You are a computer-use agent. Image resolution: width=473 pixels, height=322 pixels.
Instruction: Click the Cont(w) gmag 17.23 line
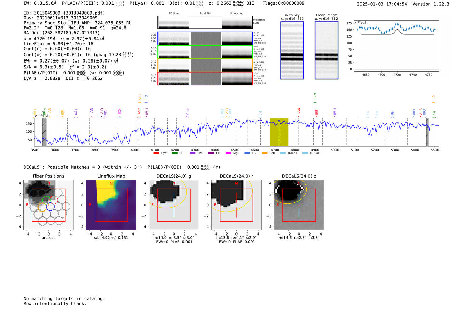pyautogui.click(x=79, y=54)
